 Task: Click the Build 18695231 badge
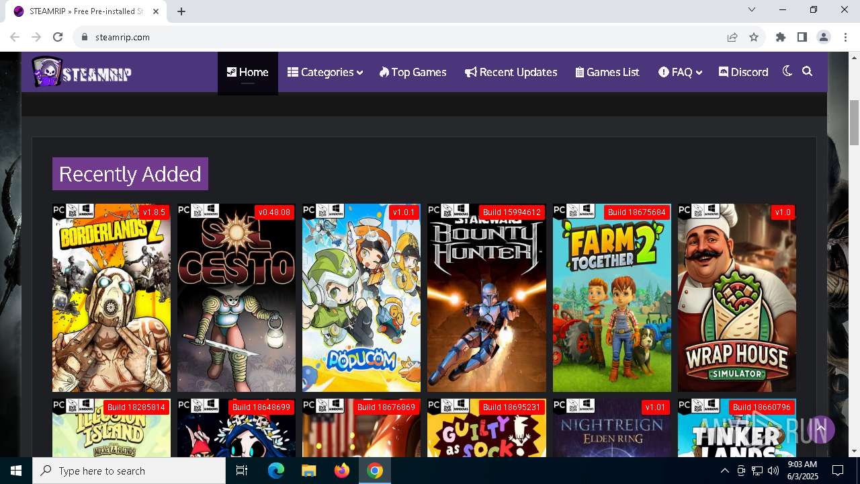click(x=512, y=407)
